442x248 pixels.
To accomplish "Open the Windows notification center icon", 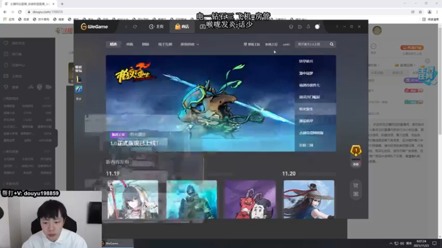I will (x=434, y=244).
